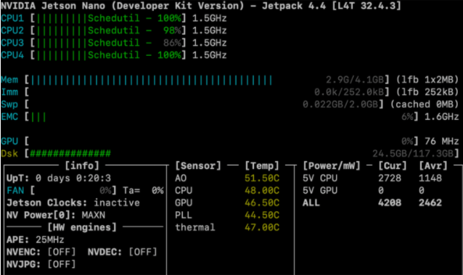Click the 1.5GHz frequency beside CPU4
Image resolution: width=463 pixels, height=275 pixels.
[x=209, y=55]
